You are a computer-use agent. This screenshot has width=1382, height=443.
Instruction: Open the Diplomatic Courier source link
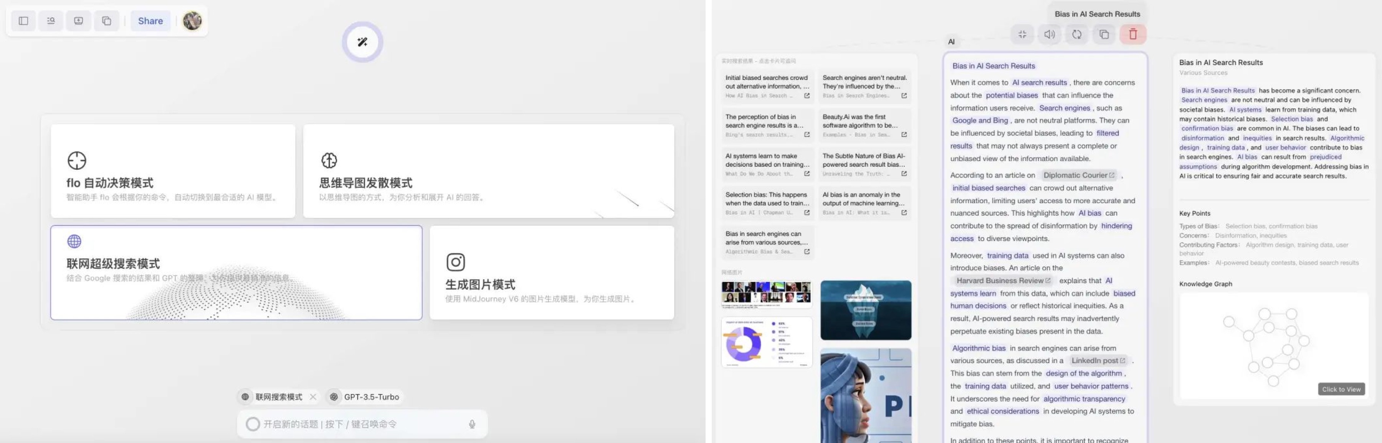pos(1078,175)
